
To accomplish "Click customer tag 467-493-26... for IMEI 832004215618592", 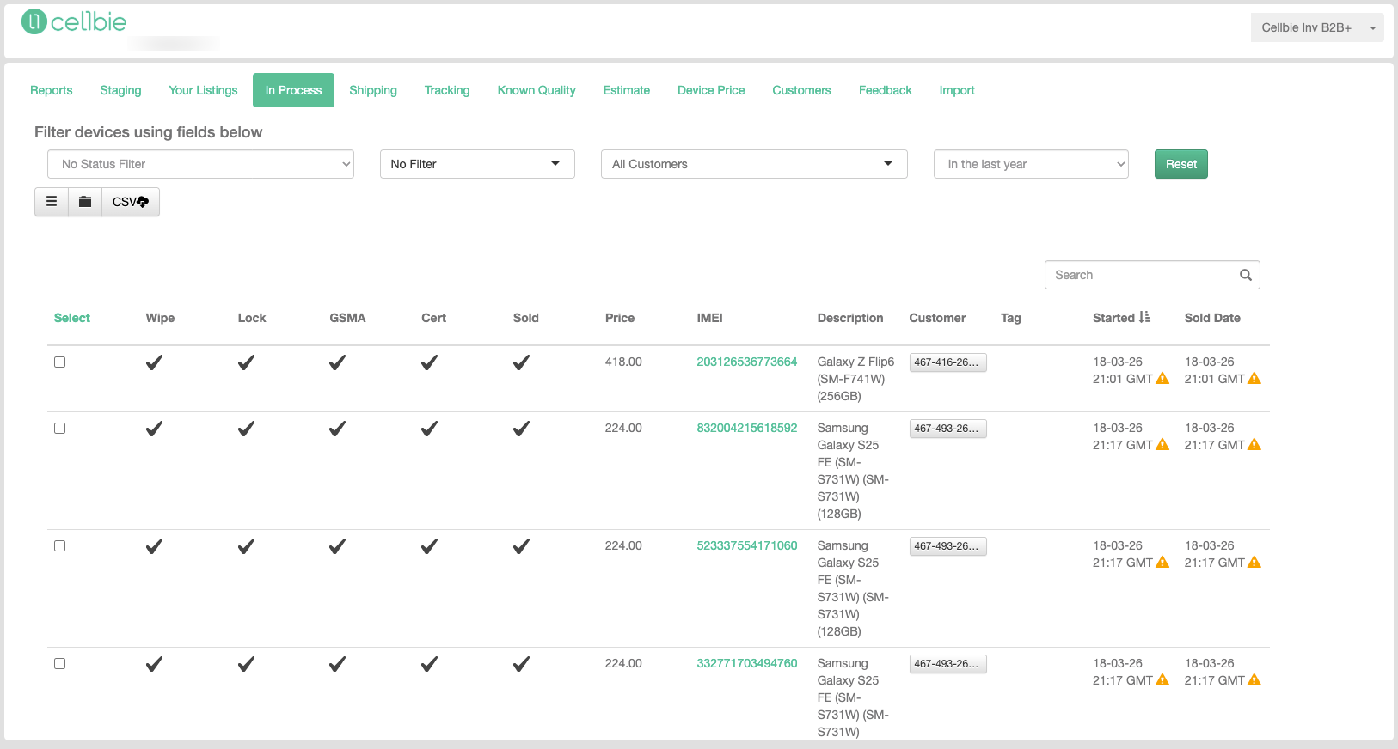I will coord(947,429).
